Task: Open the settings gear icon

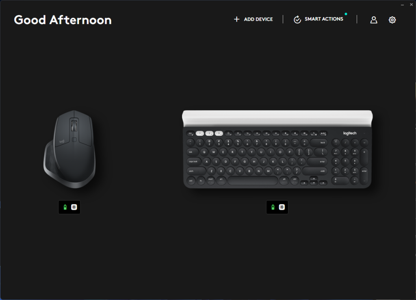Action: (392, 20)
